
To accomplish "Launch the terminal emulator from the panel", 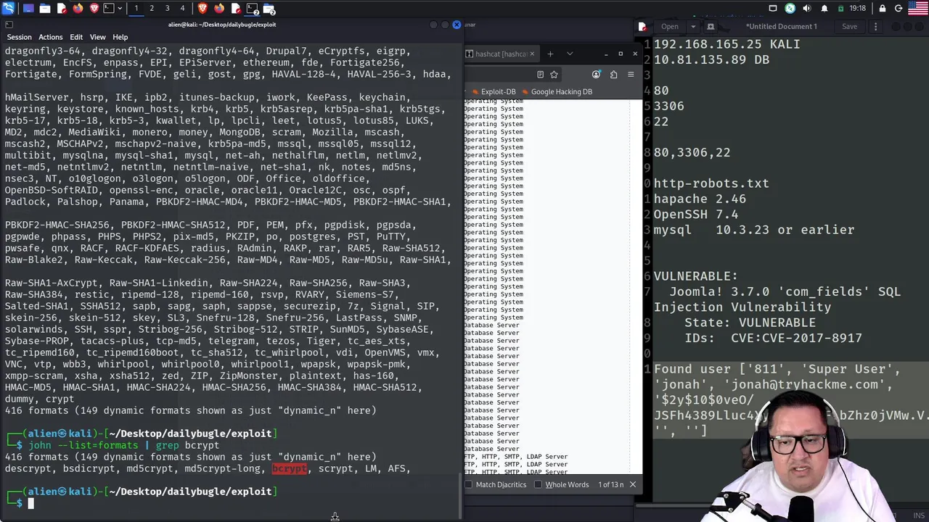I will click(108, 8).
